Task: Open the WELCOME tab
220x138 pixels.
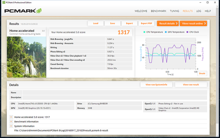Action: (141, 11)
